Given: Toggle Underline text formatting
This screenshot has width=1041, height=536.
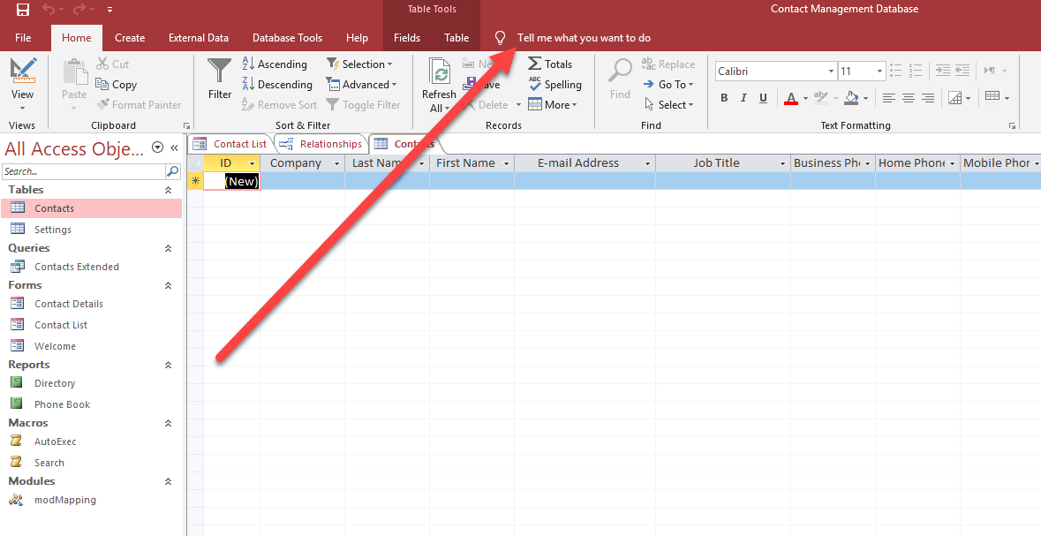Looking at the screenshot, I should pos(763,98).
